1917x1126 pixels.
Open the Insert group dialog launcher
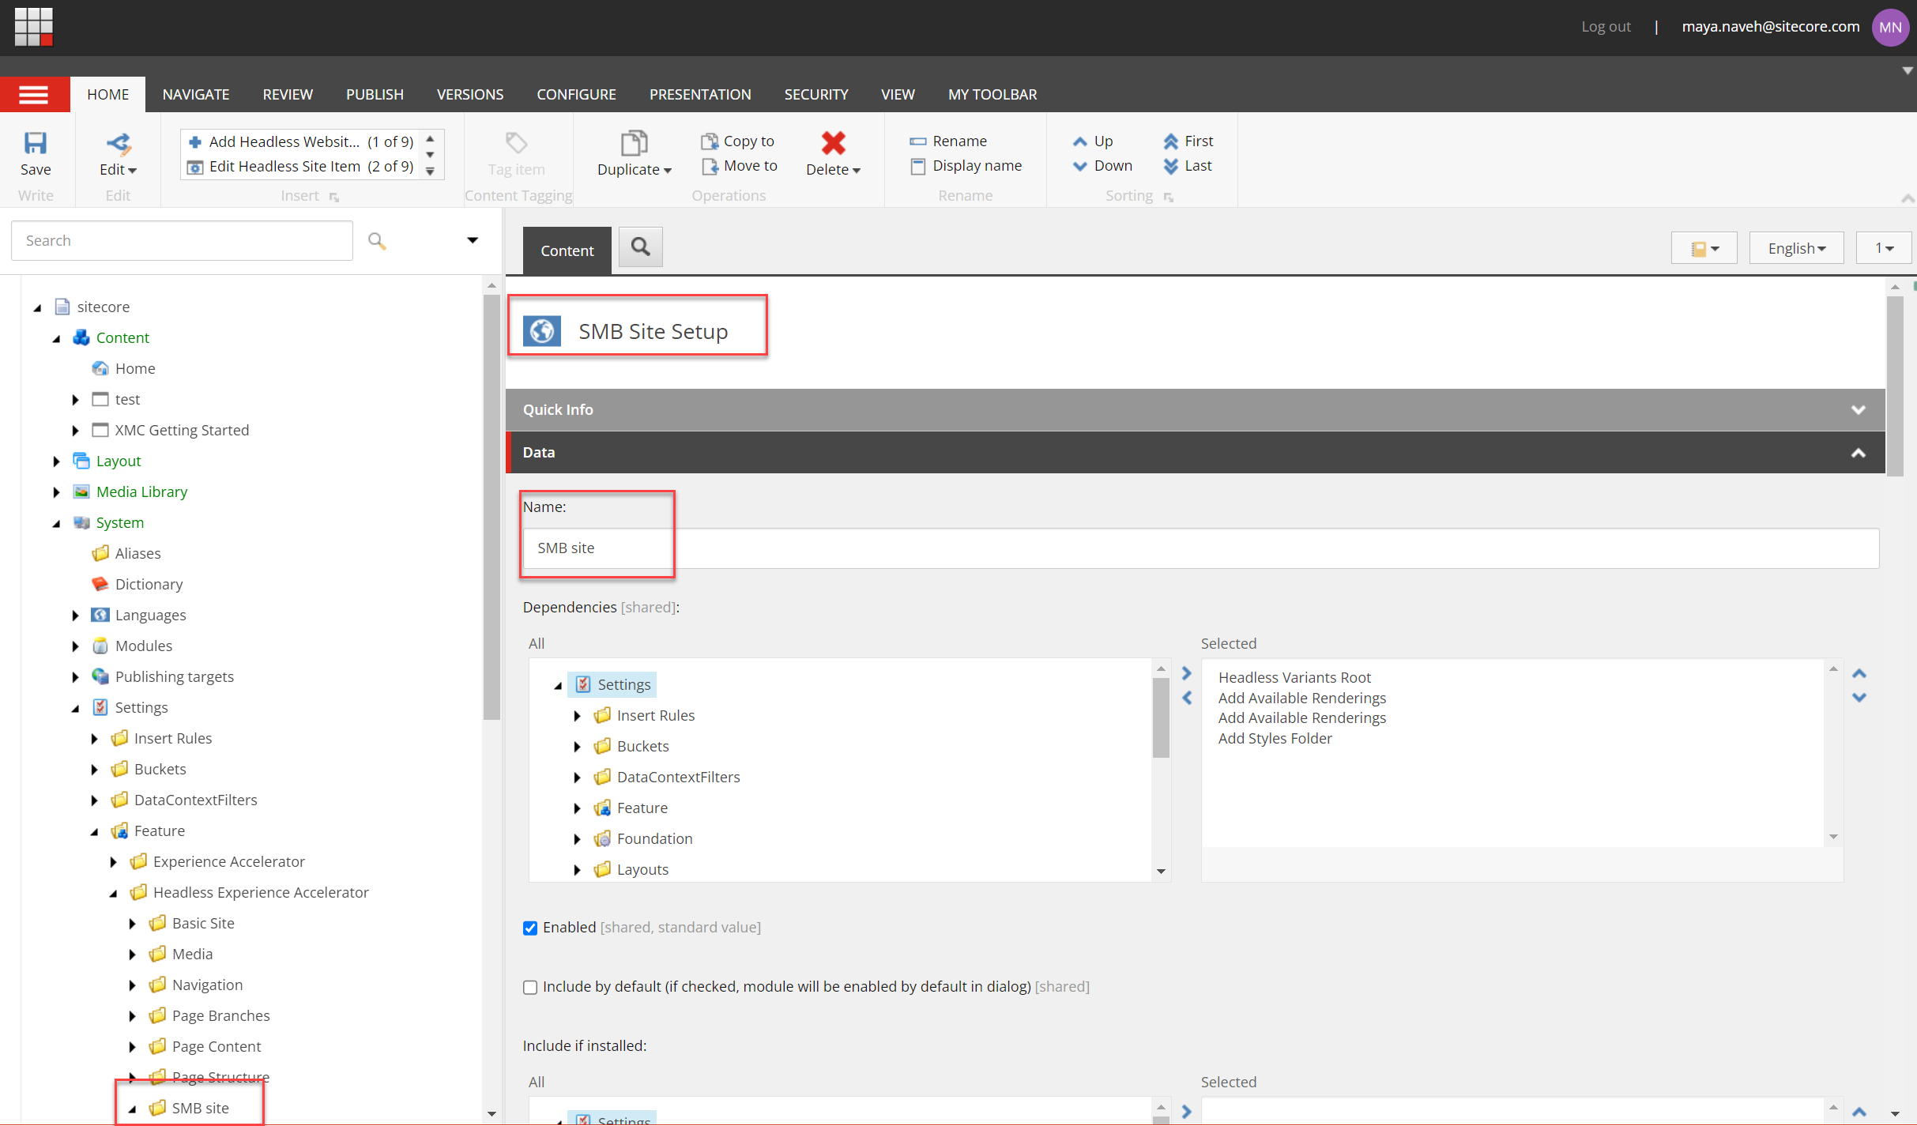[334, 197]
